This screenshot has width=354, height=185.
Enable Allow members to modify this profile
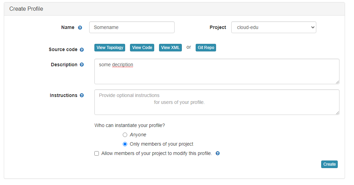coord(97,153)
